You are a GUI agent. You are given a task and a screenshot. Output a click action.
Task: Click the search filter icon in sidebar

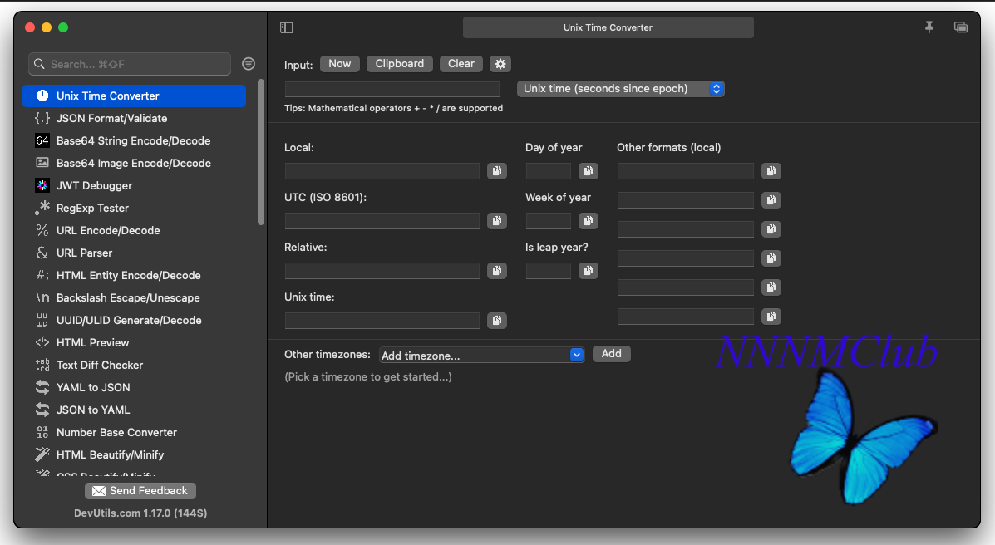coord(248,64)
